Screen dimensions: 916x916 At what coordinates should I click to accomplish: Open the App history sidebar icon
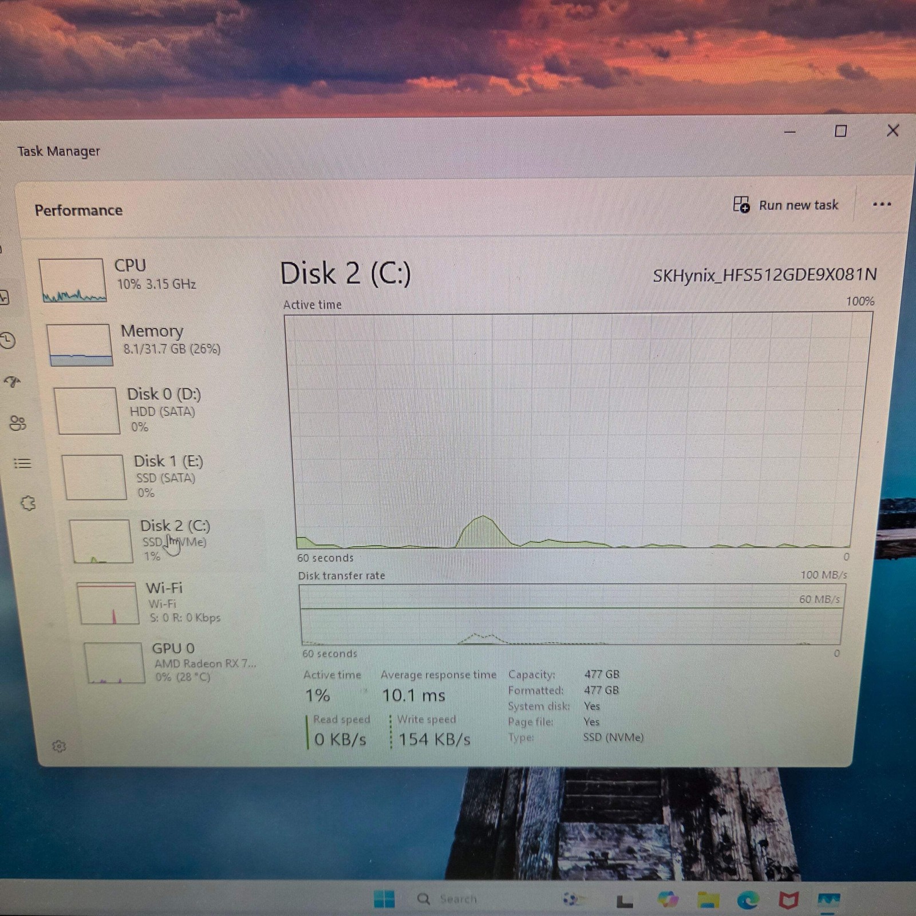coord(7,341)
